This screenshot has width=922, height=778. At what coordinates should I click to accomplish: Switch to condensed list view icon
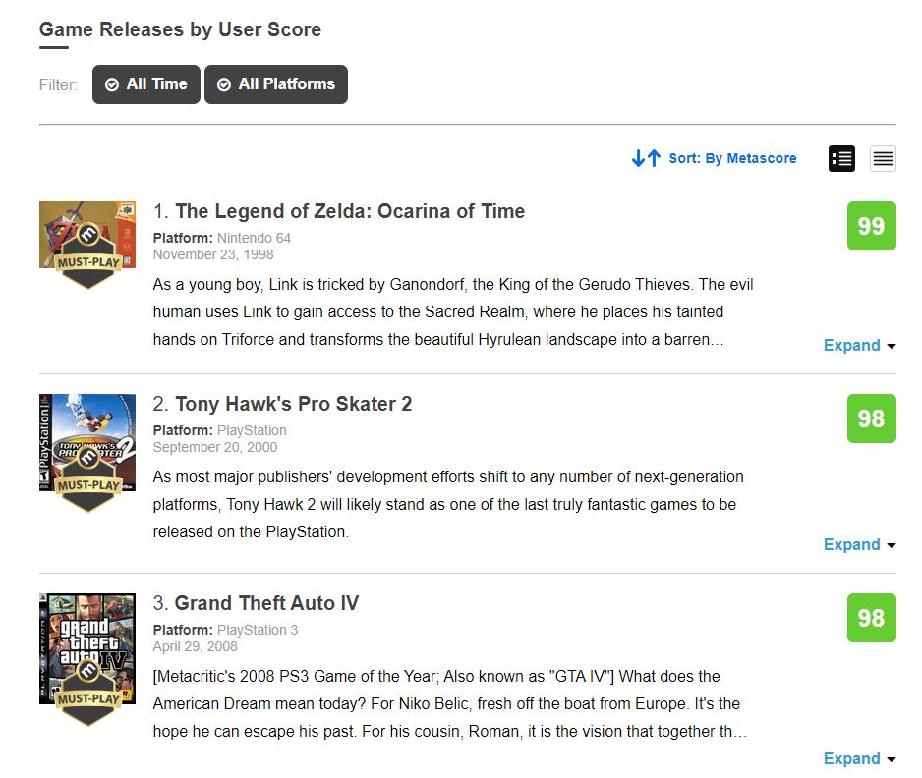pyautogui.click(x=883, y=159)
